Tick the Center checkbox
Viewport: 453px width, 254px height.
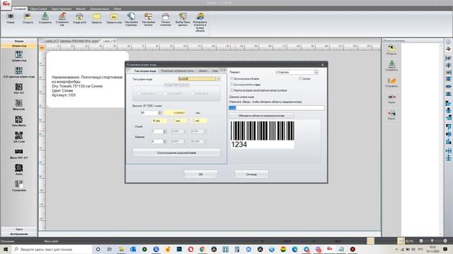pyautogui.click(x=300, y=78)
